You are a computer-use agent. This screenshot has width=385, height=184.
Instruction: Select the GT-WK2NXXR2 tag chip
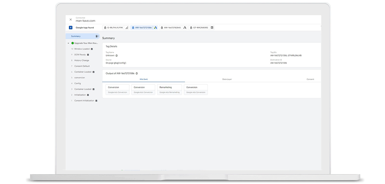click(x=201, y=28)
